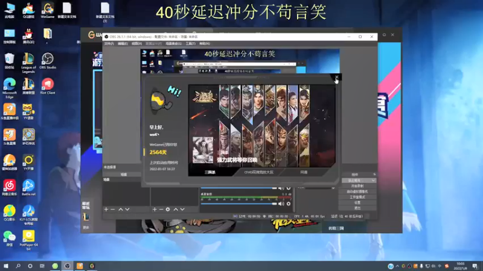Add a source with the OBS sources plus
The image size is (483, 271).
(x=155, y=209)
